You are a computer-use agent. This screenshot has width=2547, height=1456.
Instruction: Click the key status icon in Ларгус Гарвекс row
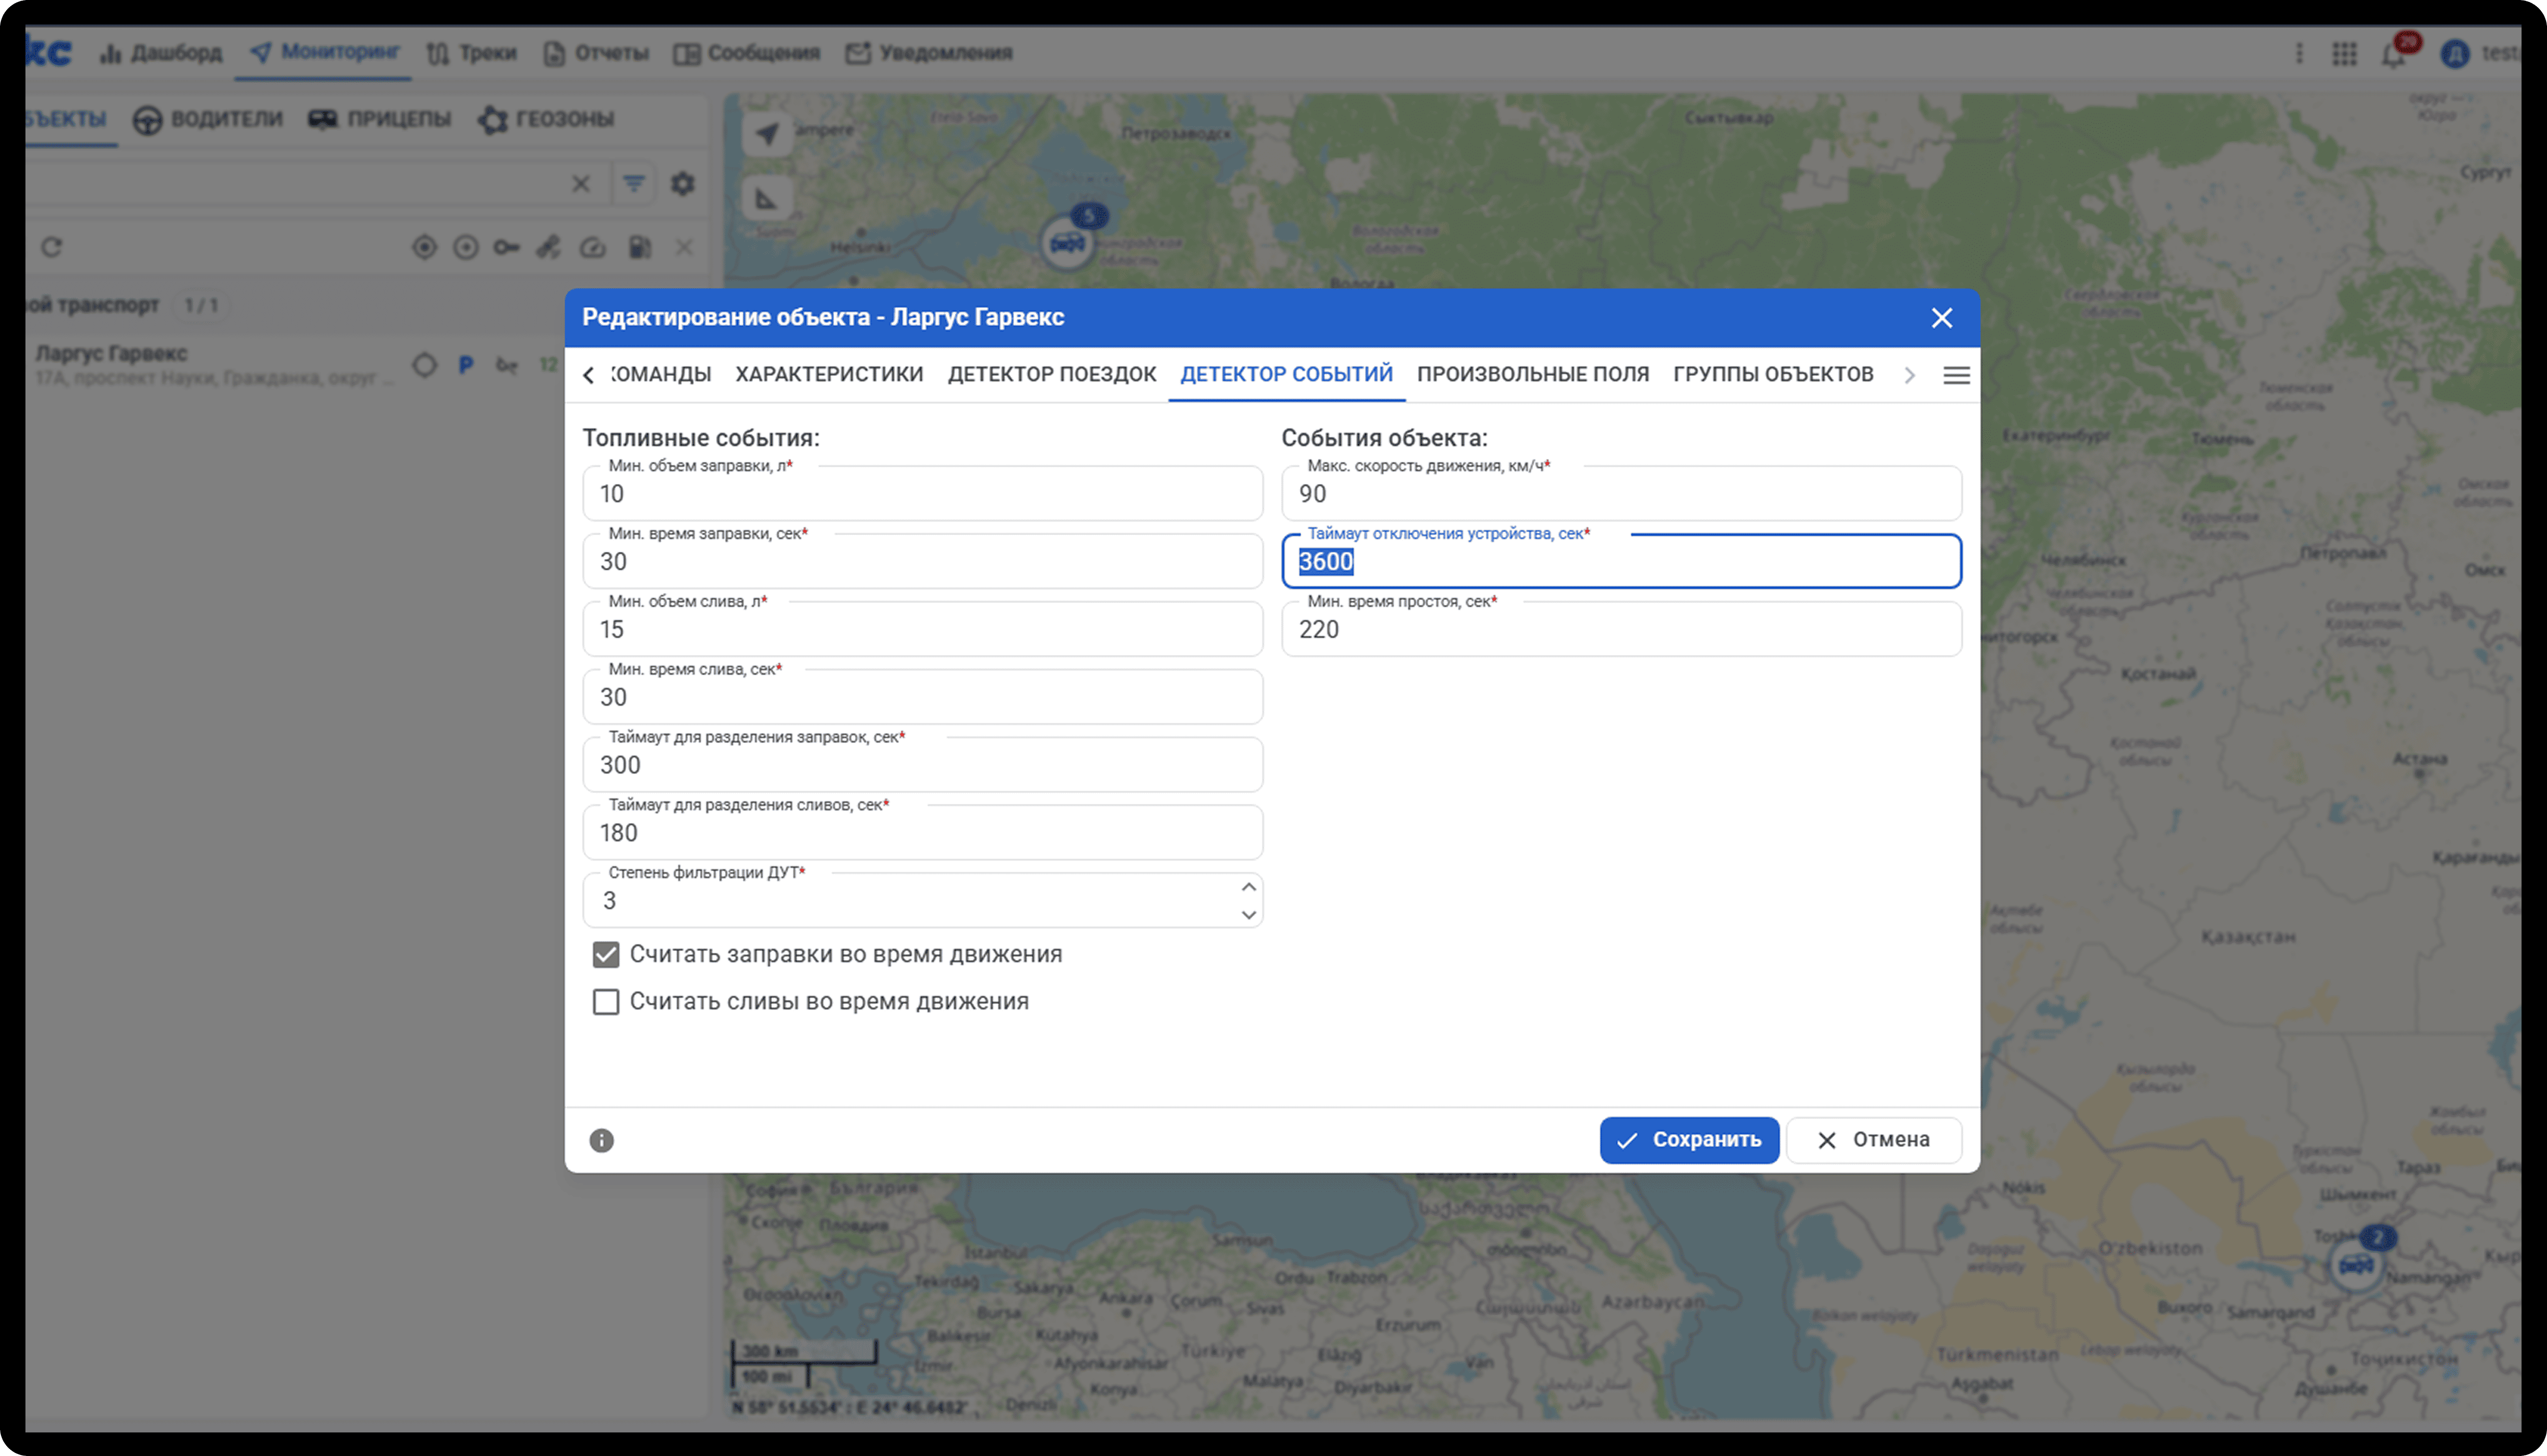coord(507,365)
